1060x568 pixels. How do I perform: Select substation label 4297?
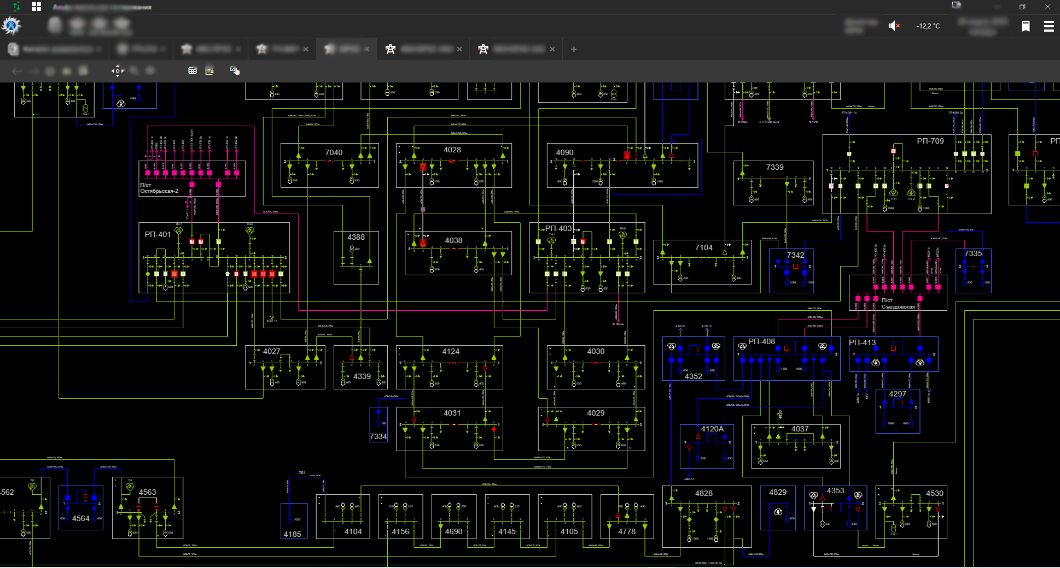(x=898, y=394)
